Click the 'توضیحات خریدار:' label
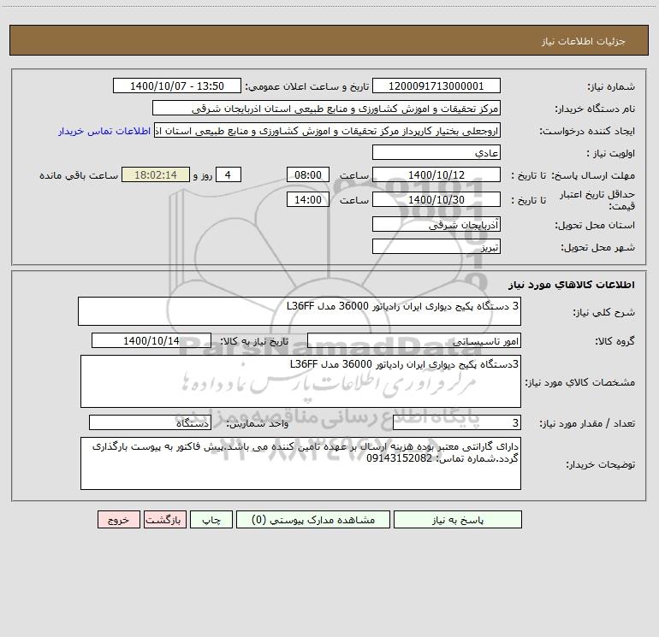The height and width of the screenshot is (637, 659). pos(601,464)
